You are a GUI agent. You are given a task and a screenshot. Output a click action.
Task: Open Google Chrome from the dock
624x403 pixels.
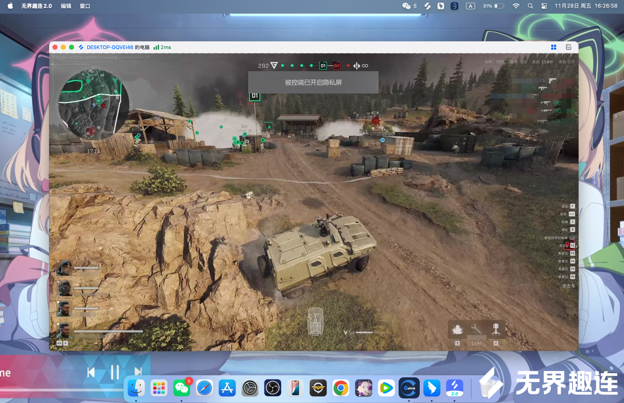[341, 388]
